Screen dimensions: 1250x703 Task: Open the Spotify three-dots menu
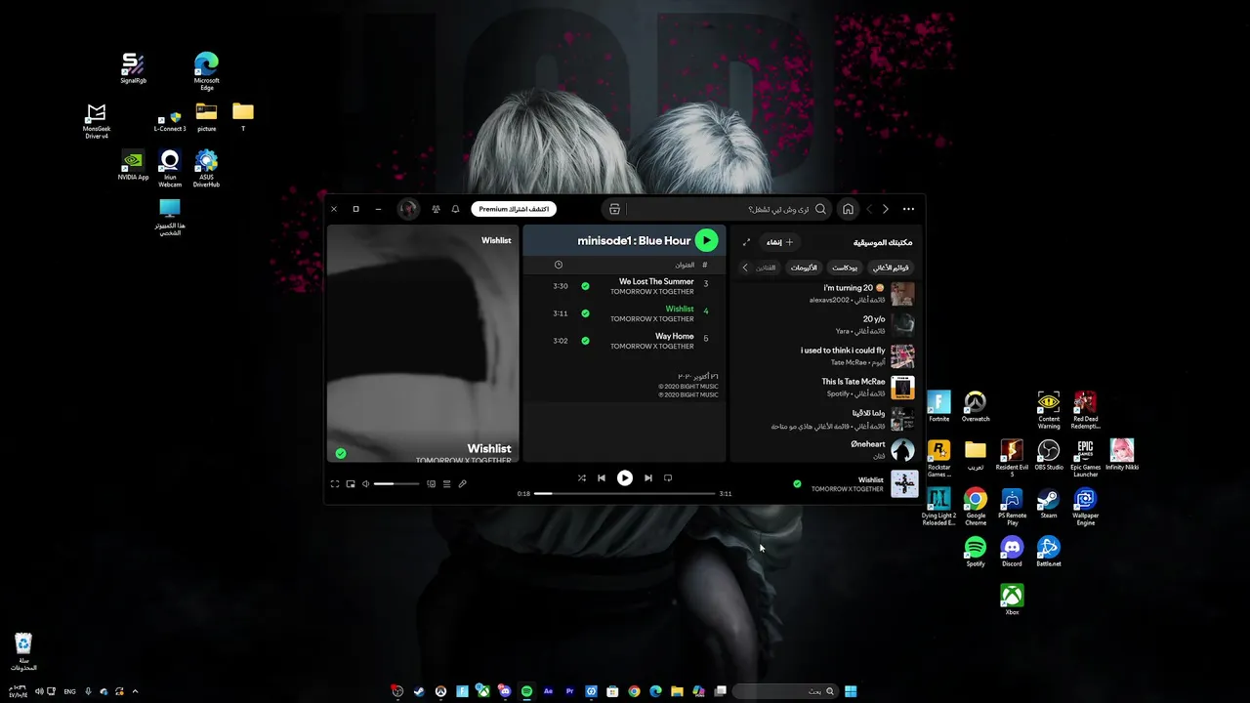coord(908,209)
